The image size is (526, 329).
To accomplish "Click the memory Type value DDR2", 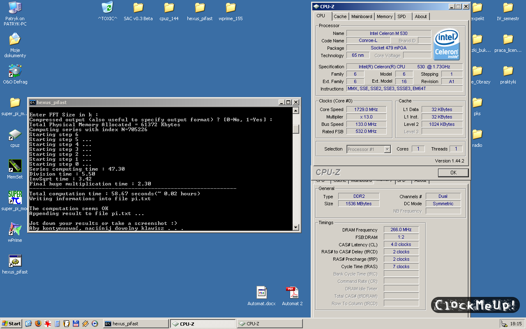I will [x=359, y=196].
